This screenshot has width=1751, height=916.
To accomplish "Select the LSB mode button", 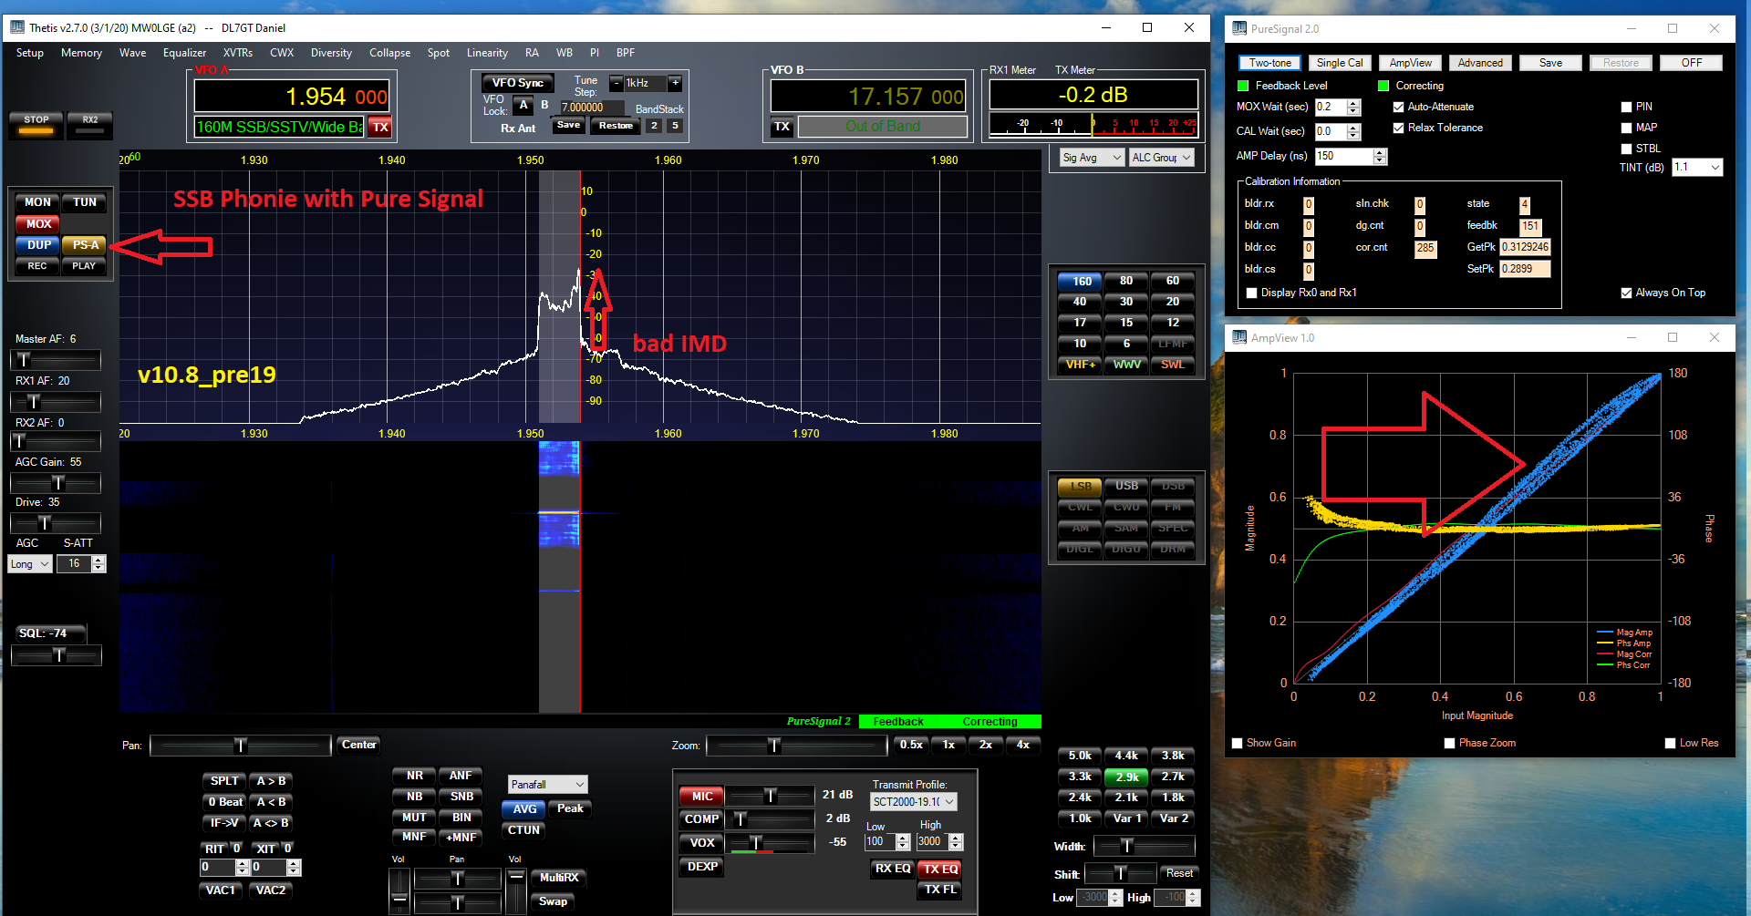I will click(1081, 486).
